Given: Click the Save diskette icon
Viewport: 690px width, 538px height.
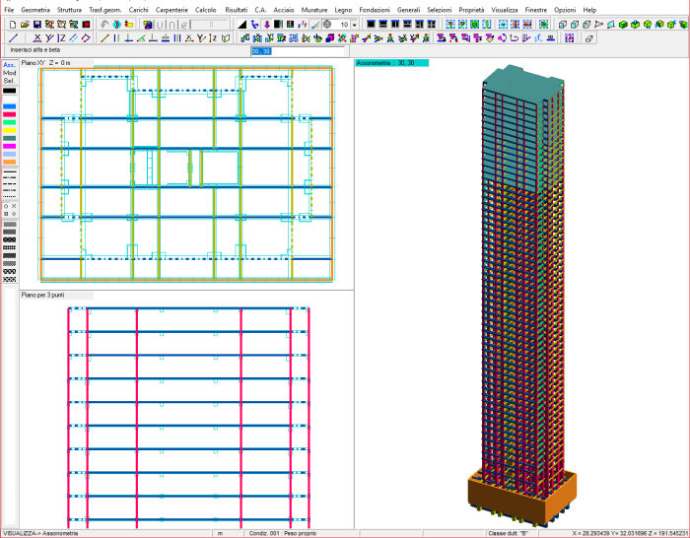Looking at the screenshot, I should (x=36, y=24).
